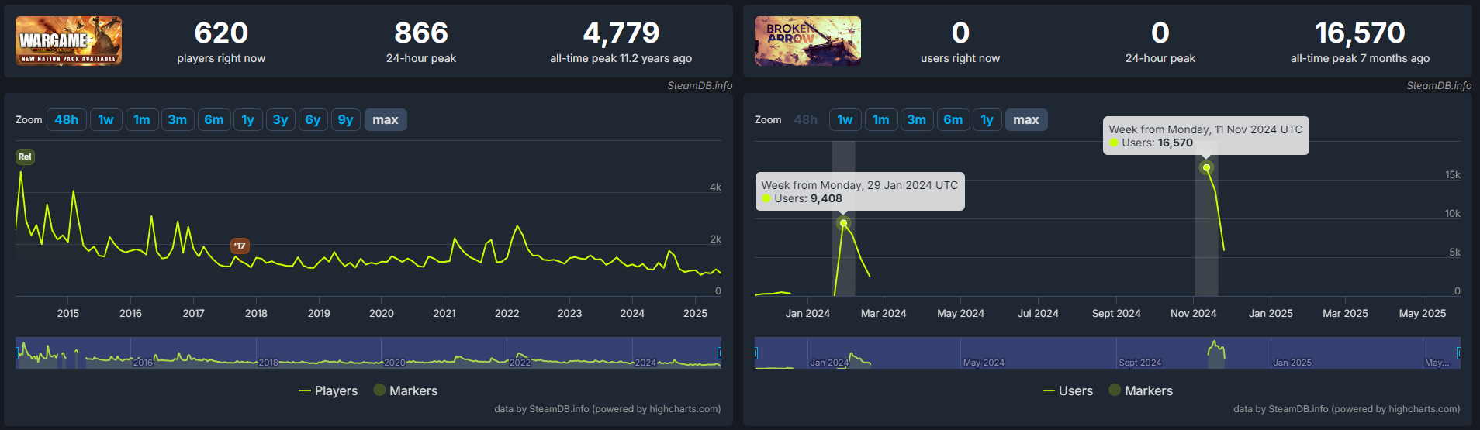Set Wargame chart zoom to 6m
This screenshot has width=1480, height=430.
[x=214, y=119]
